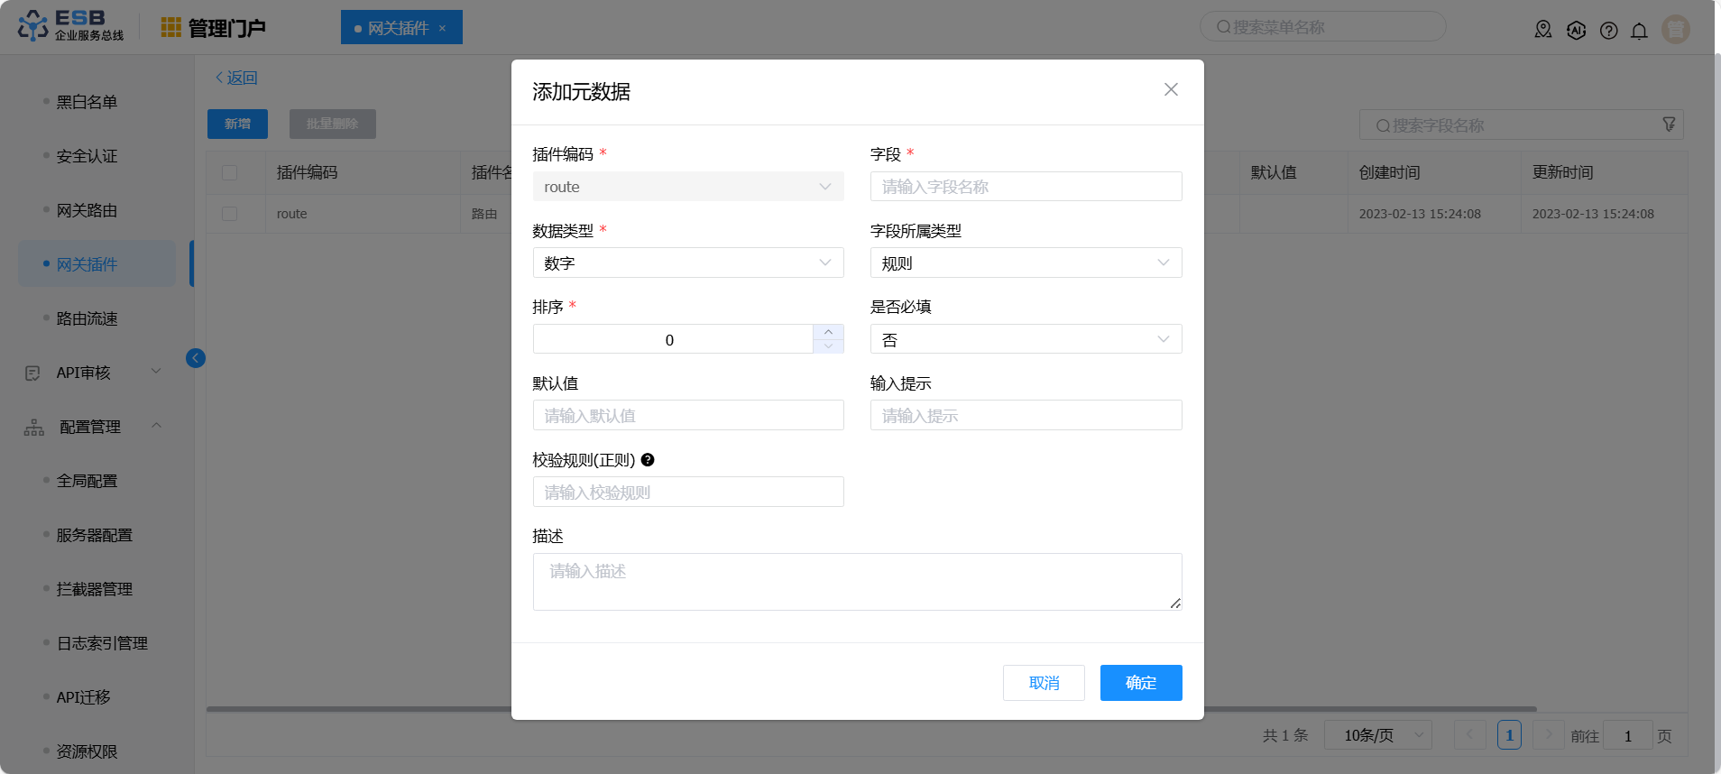
Task: Close the 添加元数据 dialog with the X
Action: pyautogui.click(x=1171, y=89)
